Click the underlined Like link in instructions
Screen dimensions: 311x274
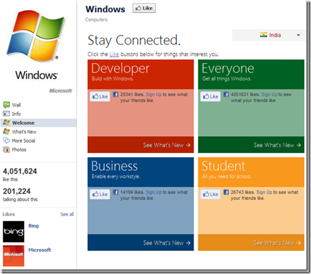(x=114, y=54)
